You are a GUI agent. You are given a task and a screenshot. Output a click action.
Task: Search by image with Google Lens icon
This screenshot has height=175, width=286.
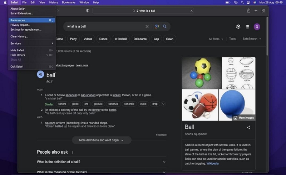click(x=157, y=27)
